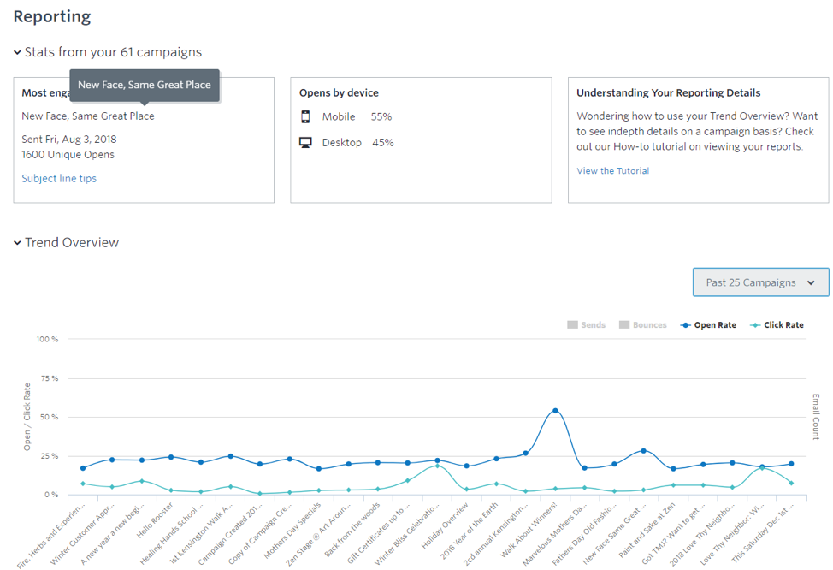Click Open Rate point for New Face Same Great
The height and width of the screenshot is (570, 833).
click(643, 450)
